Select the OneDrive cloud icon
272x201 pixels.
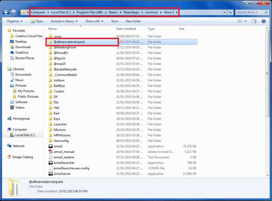[x=12, y=53]
